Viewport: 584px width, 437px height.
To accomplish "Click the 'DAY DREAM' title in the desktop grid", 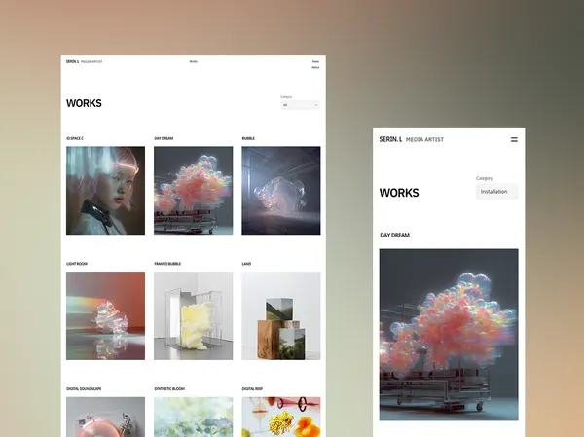I will tap(164, 138).
